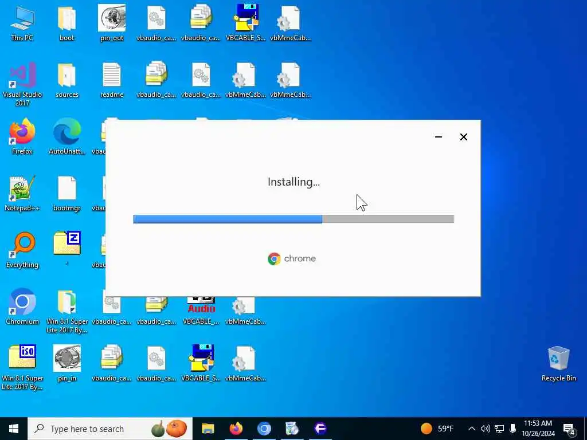Open This PC desktop icon
Image resolution: width=587 pixels, height=440 pixels.
coord(22,23)
